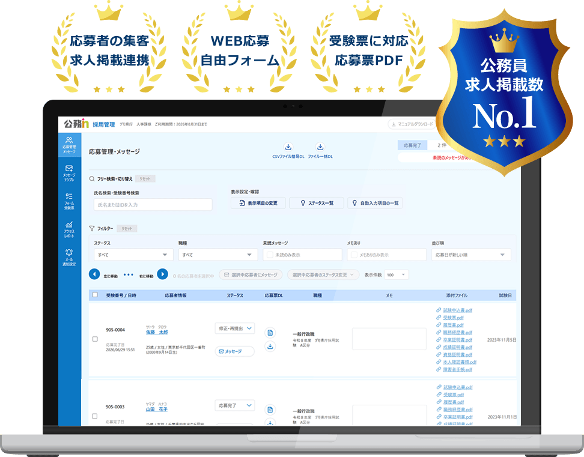Open application sheet document icon for 905-0003
This screenshot has height=457, width=584.
click(x=270, y=410)
